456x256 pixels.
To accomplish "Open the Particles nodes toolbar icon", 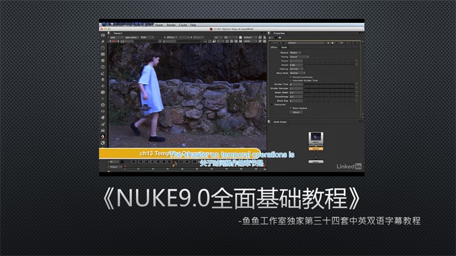I will tap(103, 99).
